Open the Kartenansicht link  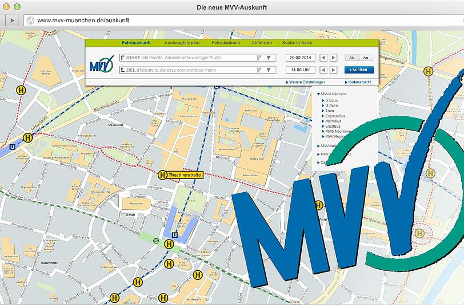358,82
